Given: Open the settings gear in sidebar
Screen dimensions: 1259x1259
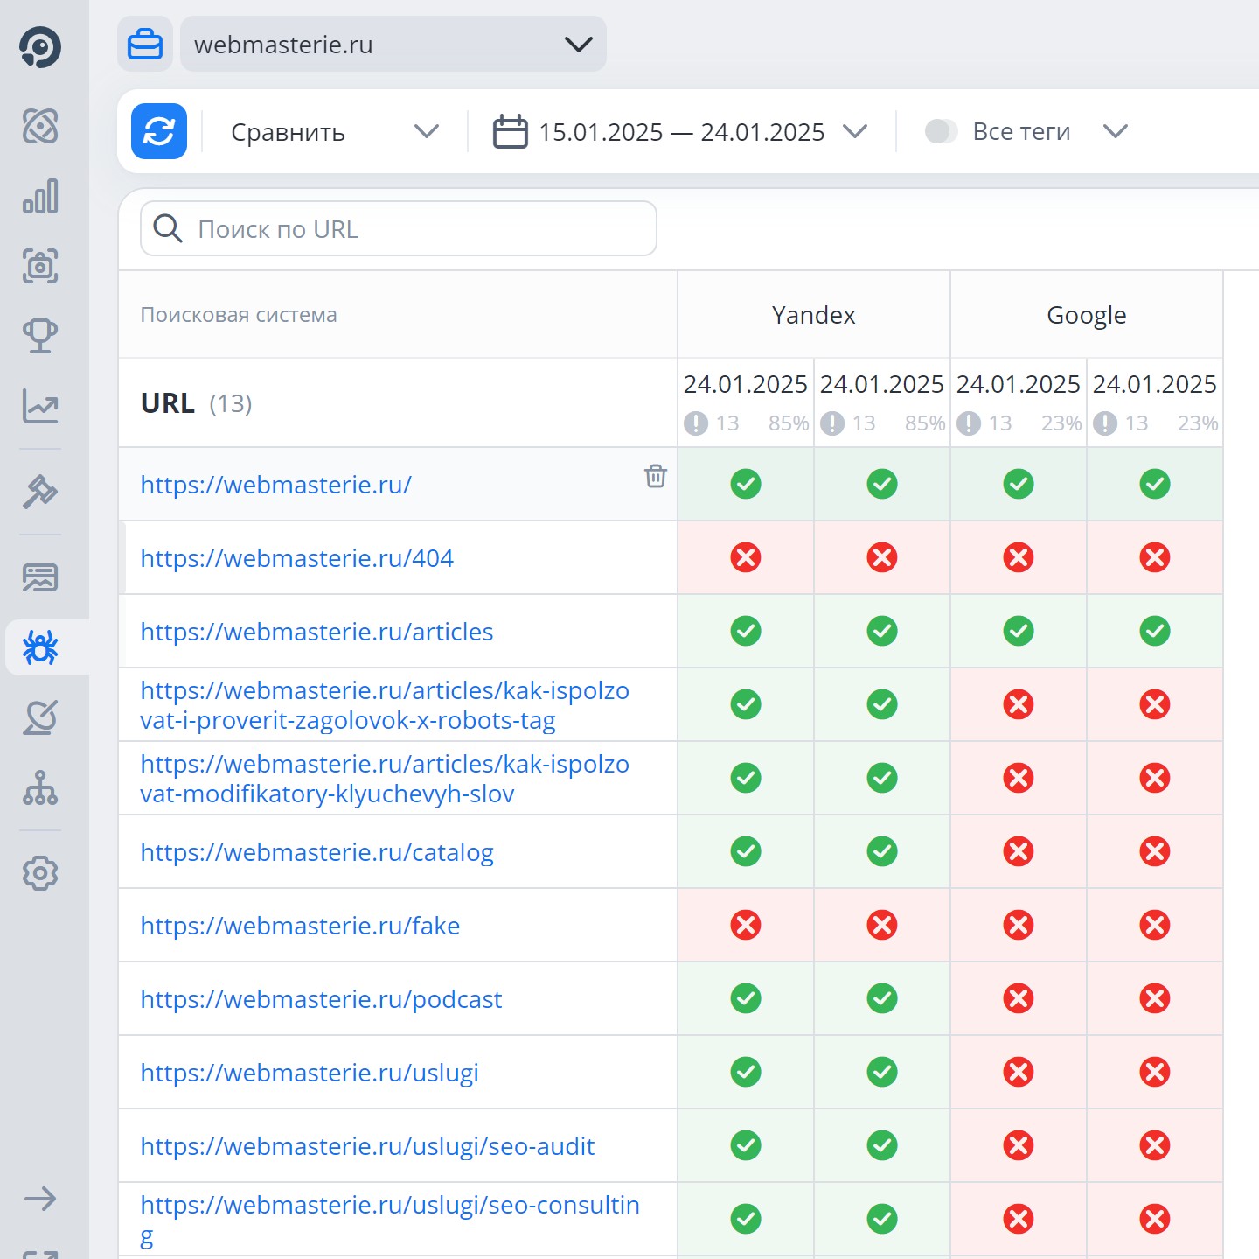Looking at the screenshot, I should pyautogui.click(x=40, y=872).
